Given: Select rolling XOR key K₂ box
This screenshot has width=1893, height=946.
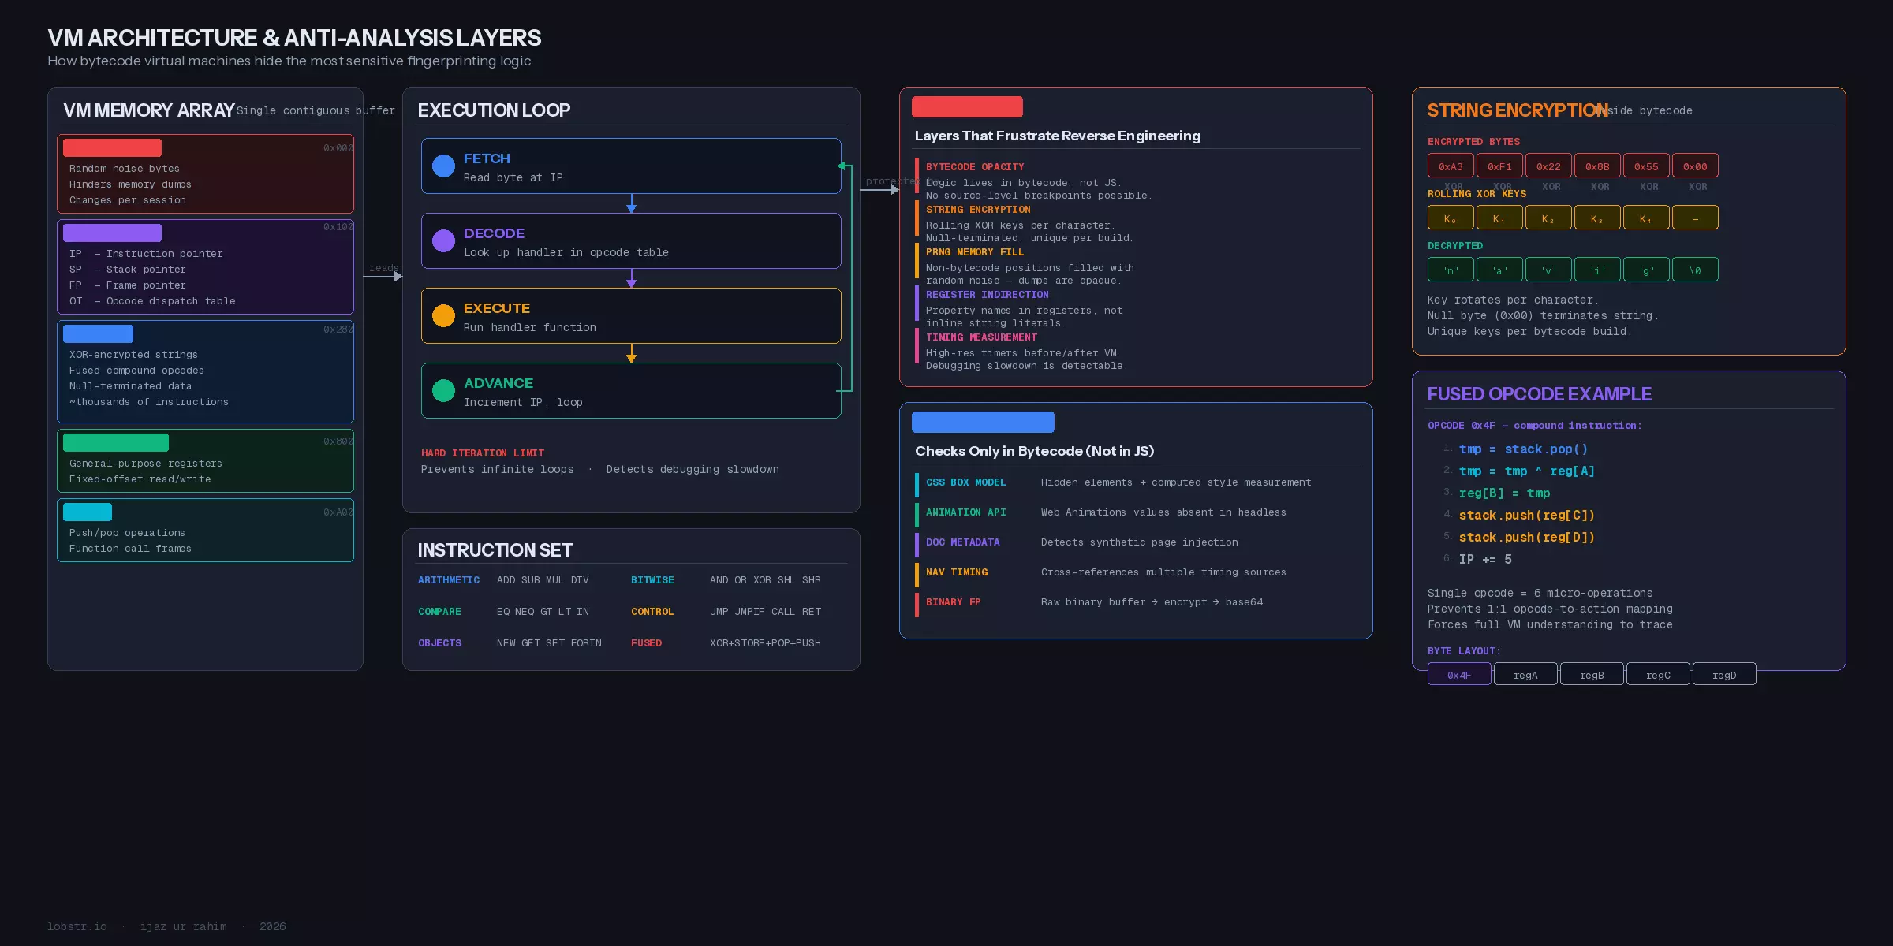Looking at the screenshot, I should pos(1548,218).
